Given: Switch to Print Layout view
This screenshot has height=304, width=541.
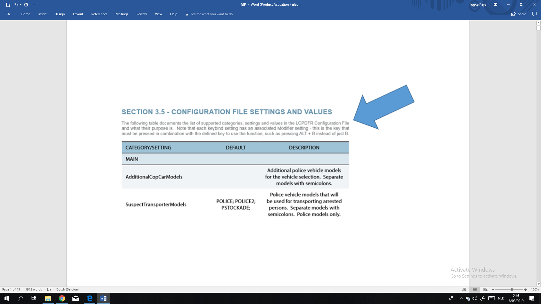Looking at the screenshot, I should (475, 289).
